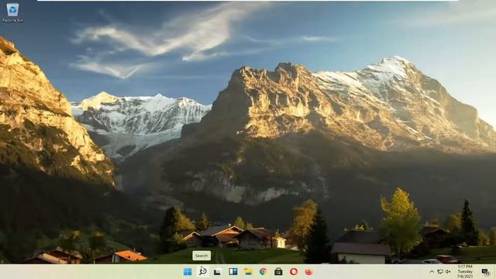The image size is (496, 279).
Task: Open Search from the taskbar
Action: click(x=203, y=271)
